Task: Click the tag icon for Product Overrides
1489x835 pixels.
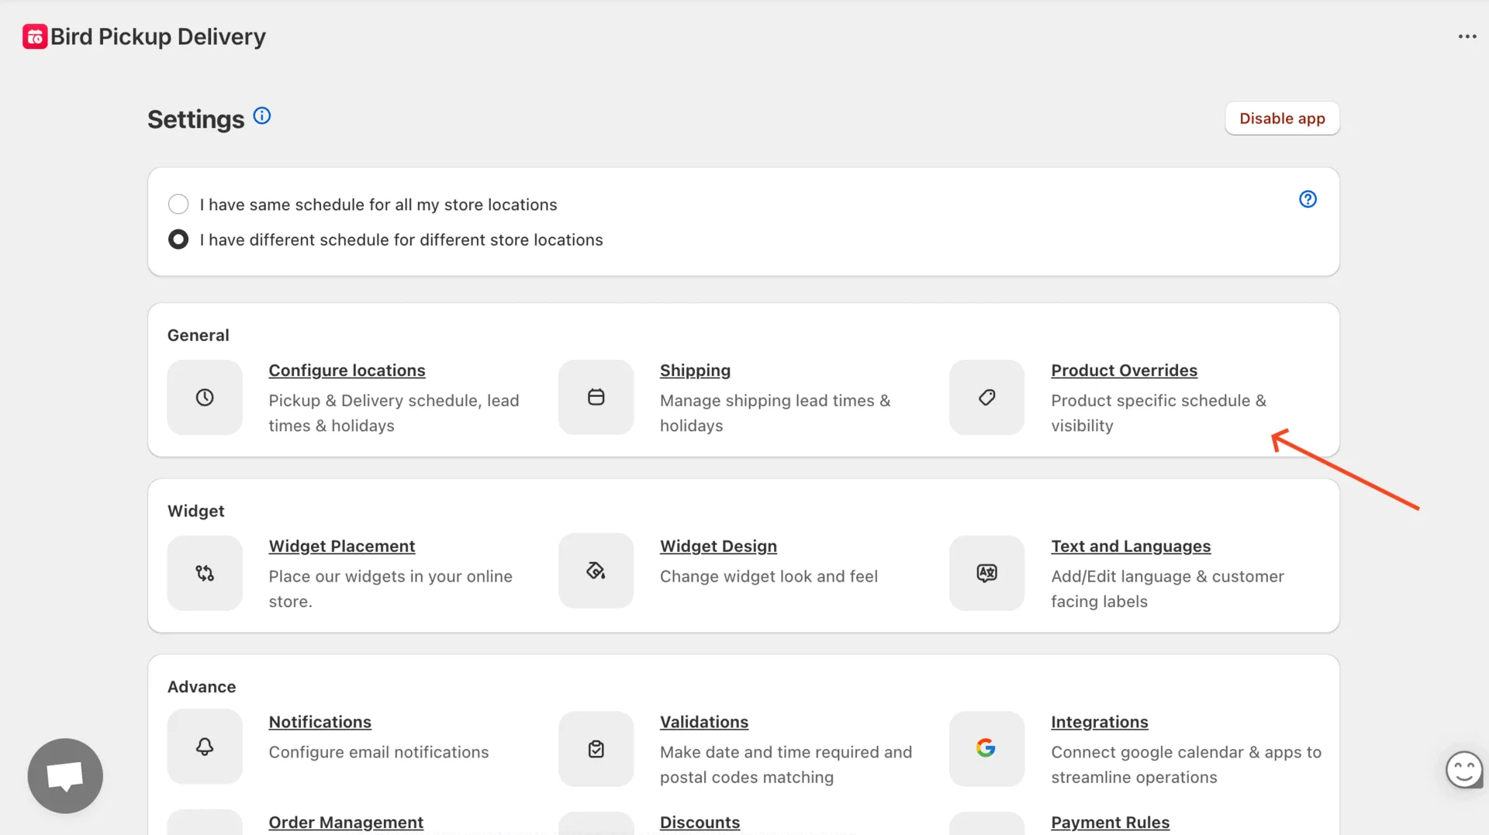Action: (x=986, y=398)
